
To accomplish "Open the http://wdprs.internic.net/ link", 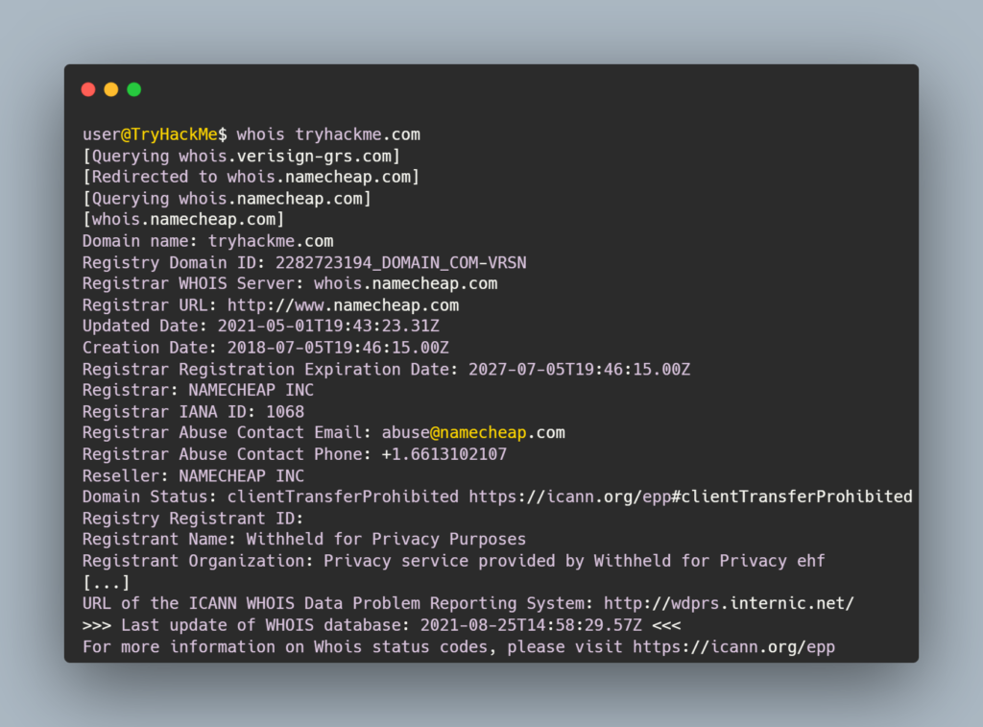I will pos(729,603).
